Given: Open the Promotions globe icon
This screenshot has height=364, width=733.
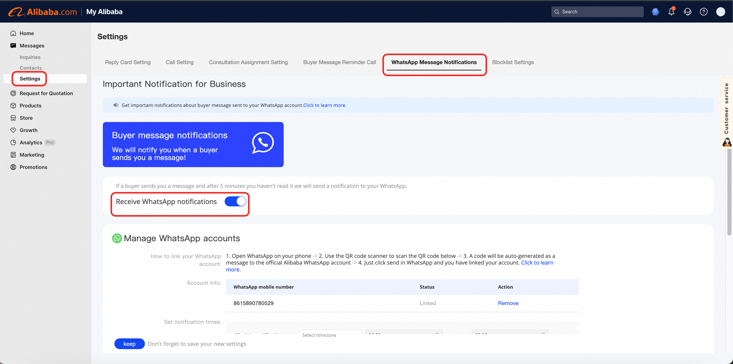Looking at the screenshot, I should coord(13,167).
